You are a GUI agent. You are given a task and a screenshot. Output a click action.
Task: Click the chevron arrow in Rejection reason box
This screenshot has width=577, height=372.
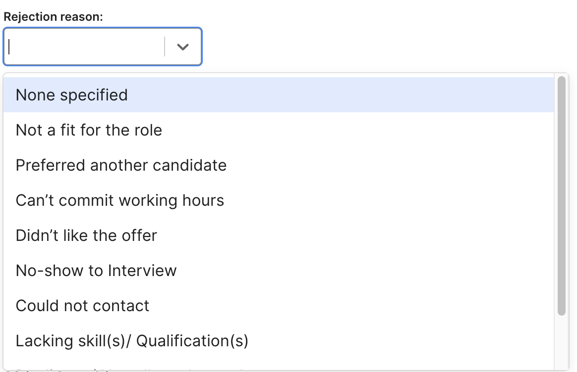183,47
